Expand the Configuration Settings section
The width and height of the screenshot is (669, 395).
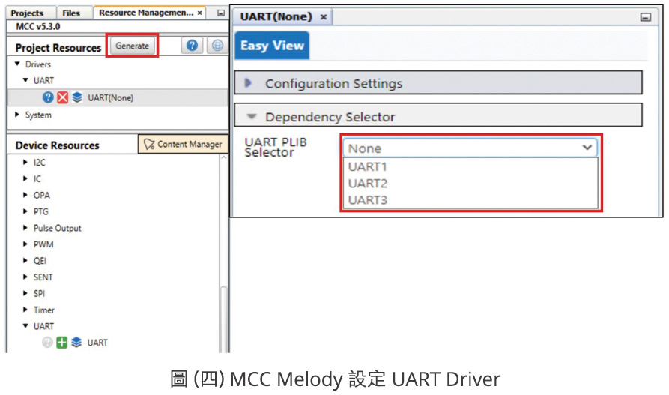249,83
